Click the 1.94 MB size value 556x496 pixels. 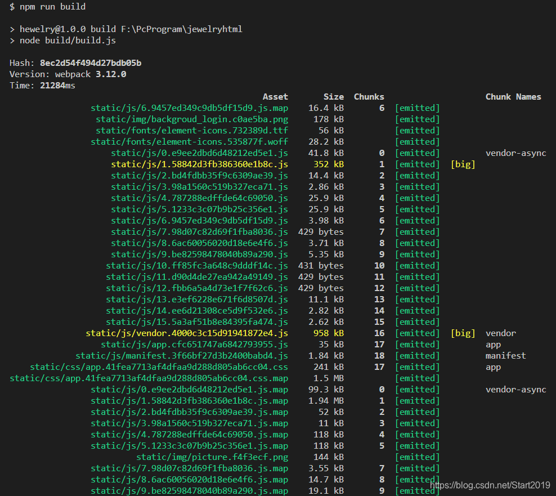pyautogui.click(x=326, y=401)
